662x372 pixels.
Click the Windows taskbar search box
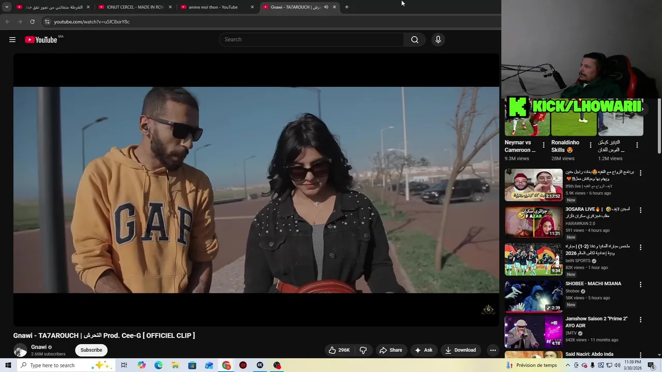[66, 365]
